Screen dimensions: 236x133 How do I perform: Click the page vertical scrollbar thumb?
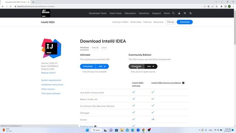(x=235, y=28)
